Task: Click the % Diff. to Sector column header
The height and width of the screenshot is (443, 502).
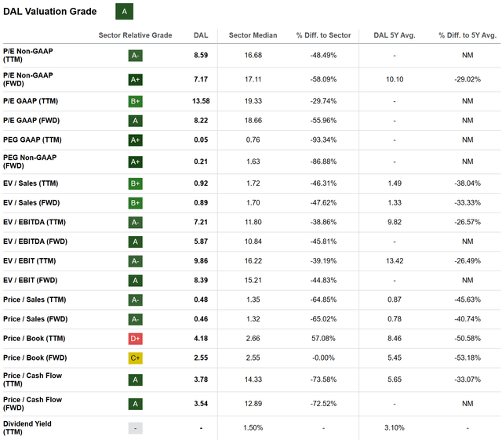Action: coord(323,35)
